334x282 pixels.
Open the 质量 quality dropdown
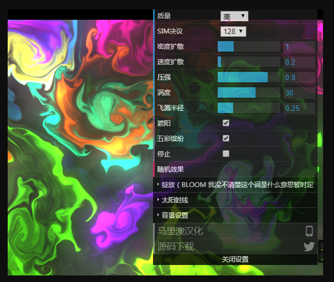(234, 16)
